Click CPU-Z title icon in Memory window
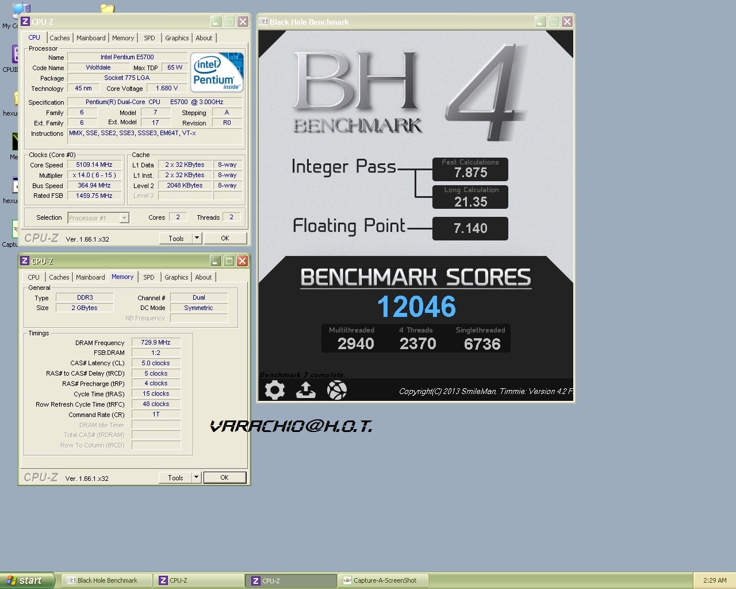Image resolution: width=736 pixels, height=589 pixels. click(x=25, y=261)
